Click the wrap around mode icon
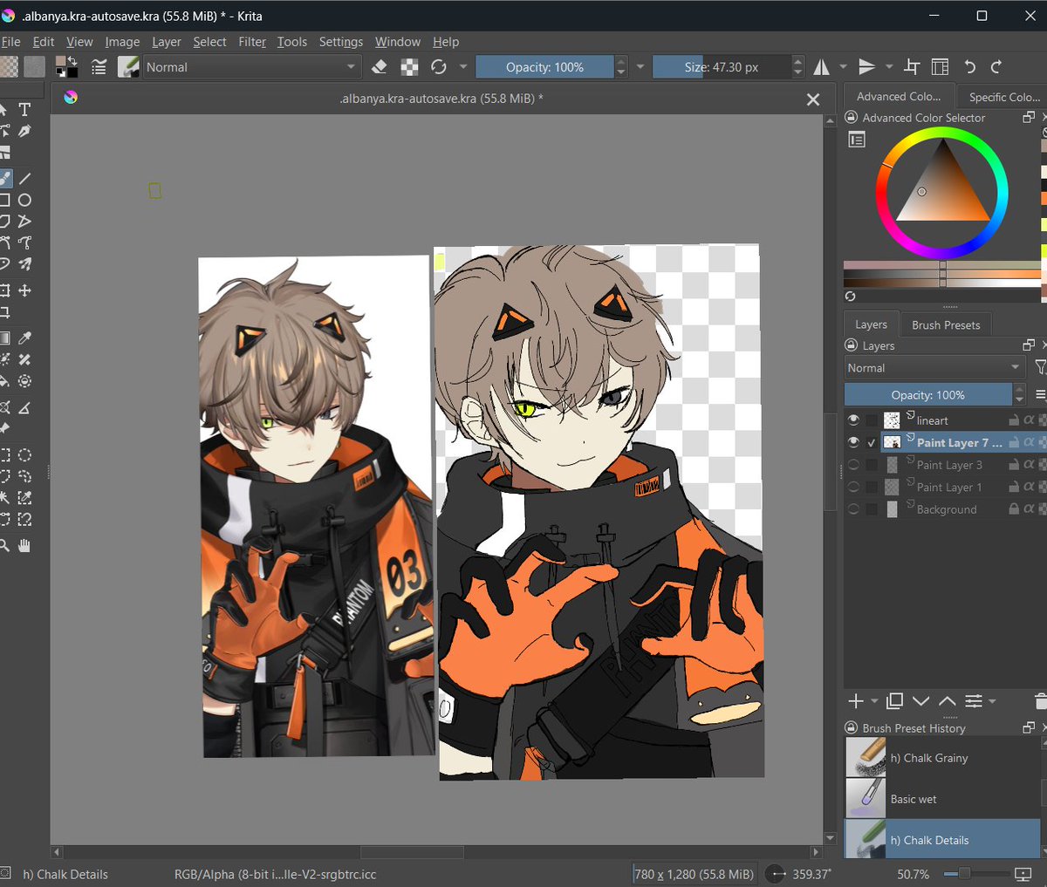 912,67
